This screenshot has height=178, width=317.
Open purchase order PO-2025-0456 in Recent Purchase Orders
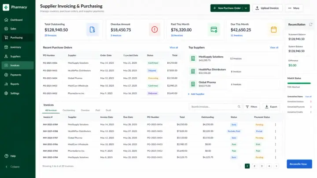[50, 63]
